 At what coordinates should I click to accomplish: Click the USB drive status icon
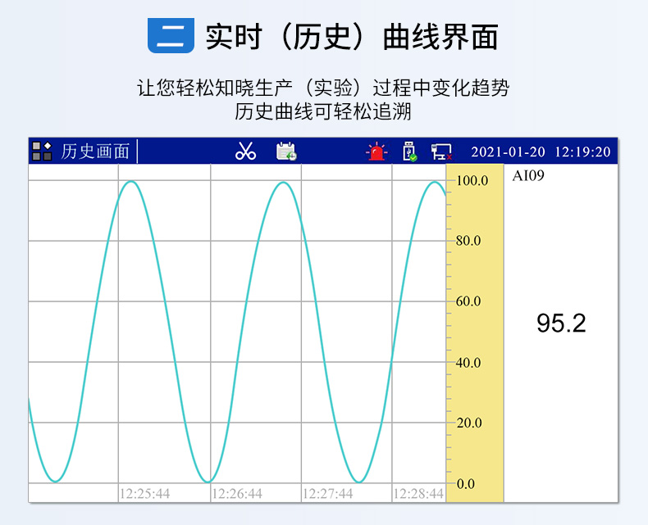click(x=409, y=152)
